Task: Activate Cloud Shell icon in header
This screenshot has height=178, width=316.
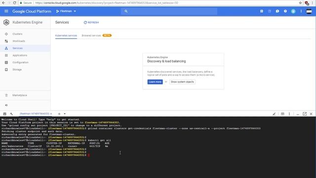Action: pyautogui.click(x=270, y=11)
